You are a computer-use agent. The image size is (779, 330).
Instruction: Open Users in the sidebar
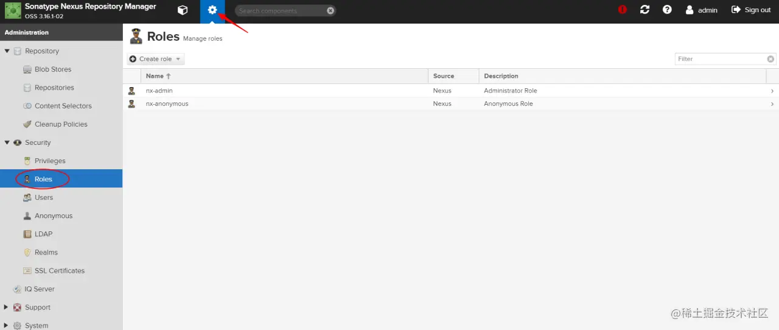(x=44, y=197)
